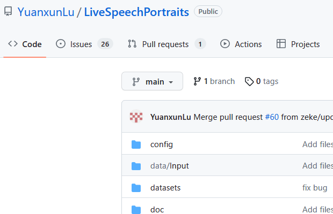The height and width of the screenshot is (214, 333).
Task: Open the data/Input folder
Action: tap(170, 166)
